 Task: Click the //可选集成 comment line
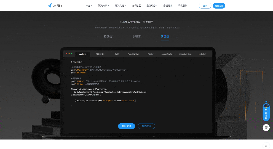(76, 78)
